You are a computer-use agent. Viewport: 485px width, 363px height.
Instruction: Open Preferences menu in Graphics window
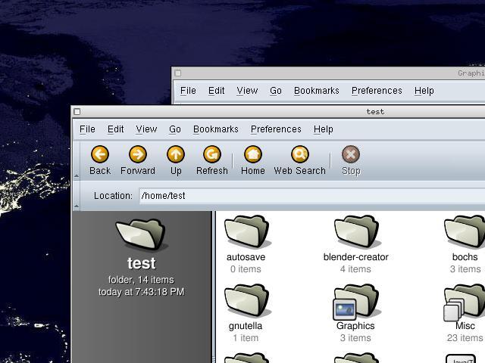tap(377, 91)
